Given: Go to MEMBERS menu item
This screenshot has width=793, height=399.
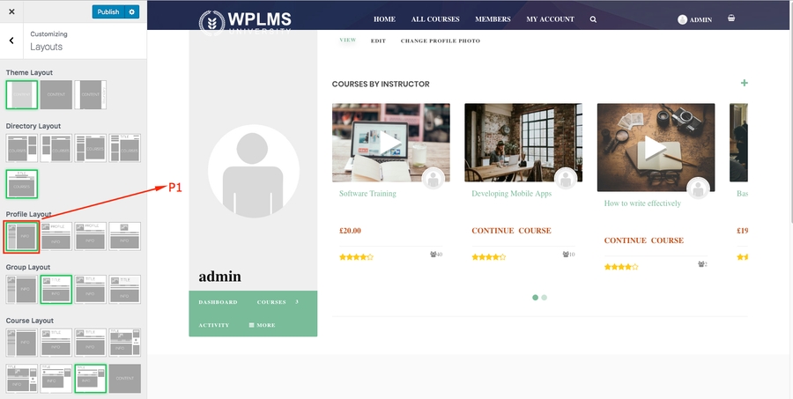Looking at the screenshot, I should coord(493,19).
